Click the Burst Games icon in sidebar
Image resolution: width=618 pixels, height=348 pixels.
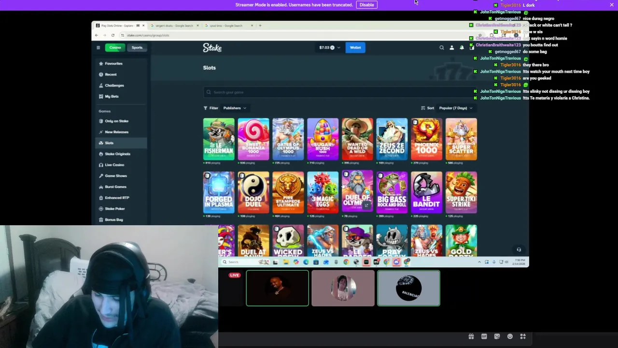point(101,187)
